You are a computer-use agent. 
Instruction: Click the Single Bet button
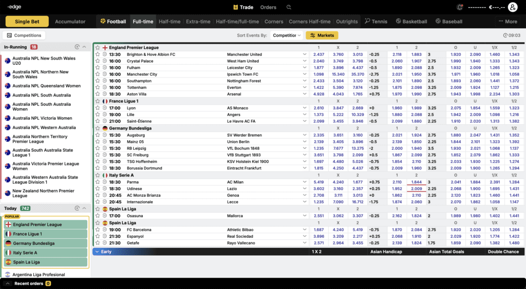(x=27, y=22)
